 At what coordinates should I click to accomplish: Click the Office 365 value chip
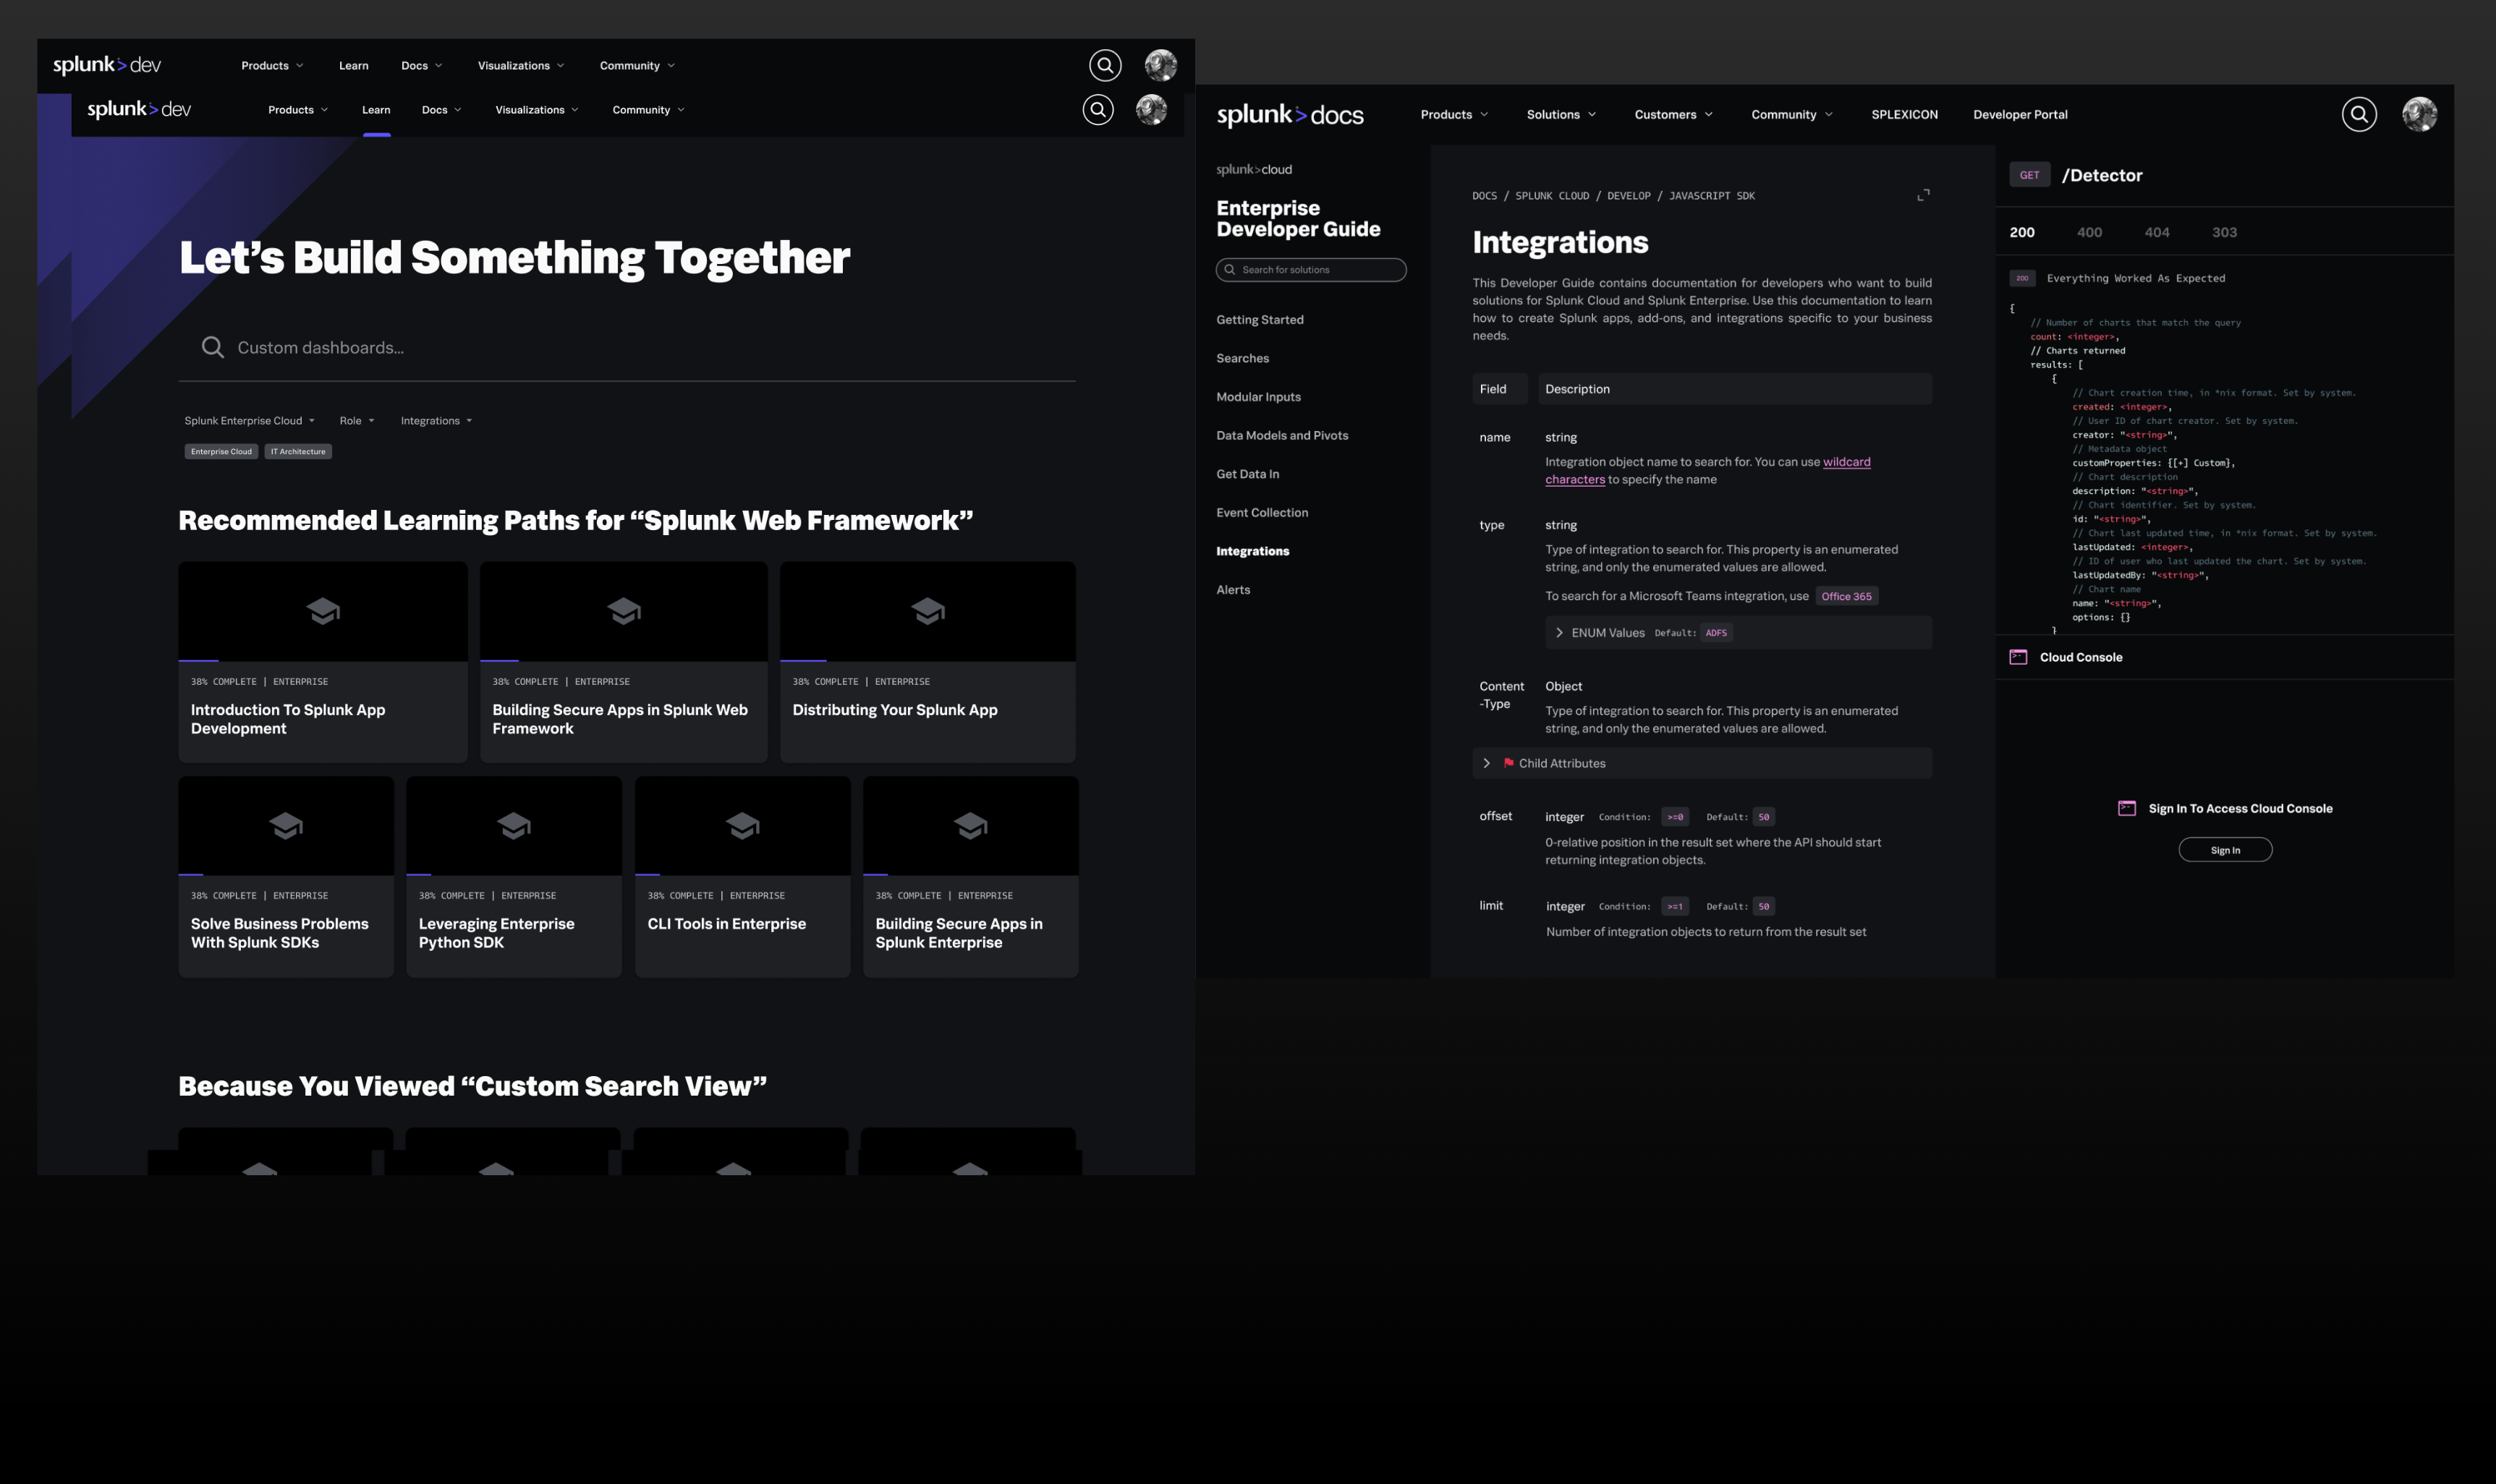click(x=1846, y=596)
